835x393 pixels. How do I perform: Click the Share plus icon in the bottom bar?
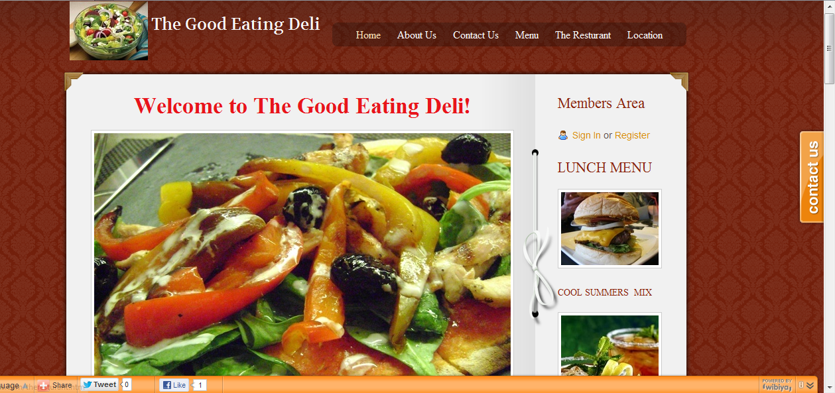pyautogui.click(x=44, y=385)
